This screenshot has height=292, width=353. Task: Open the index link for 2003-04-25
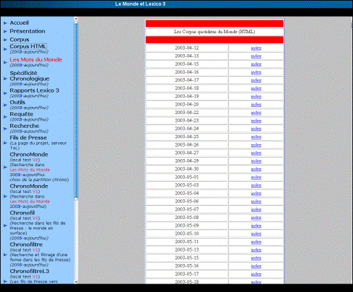(256, 137)
